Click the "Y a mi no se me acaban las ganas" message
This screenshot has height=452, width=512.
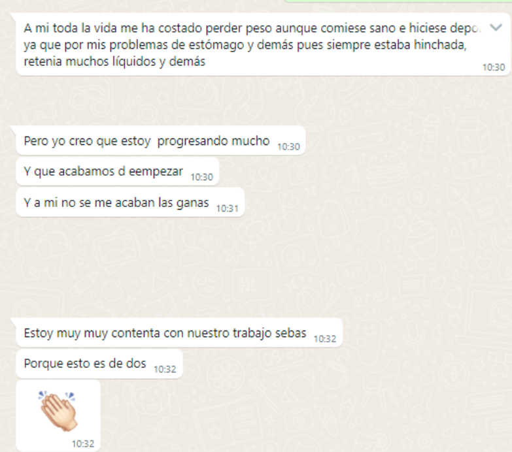[130, 202]
